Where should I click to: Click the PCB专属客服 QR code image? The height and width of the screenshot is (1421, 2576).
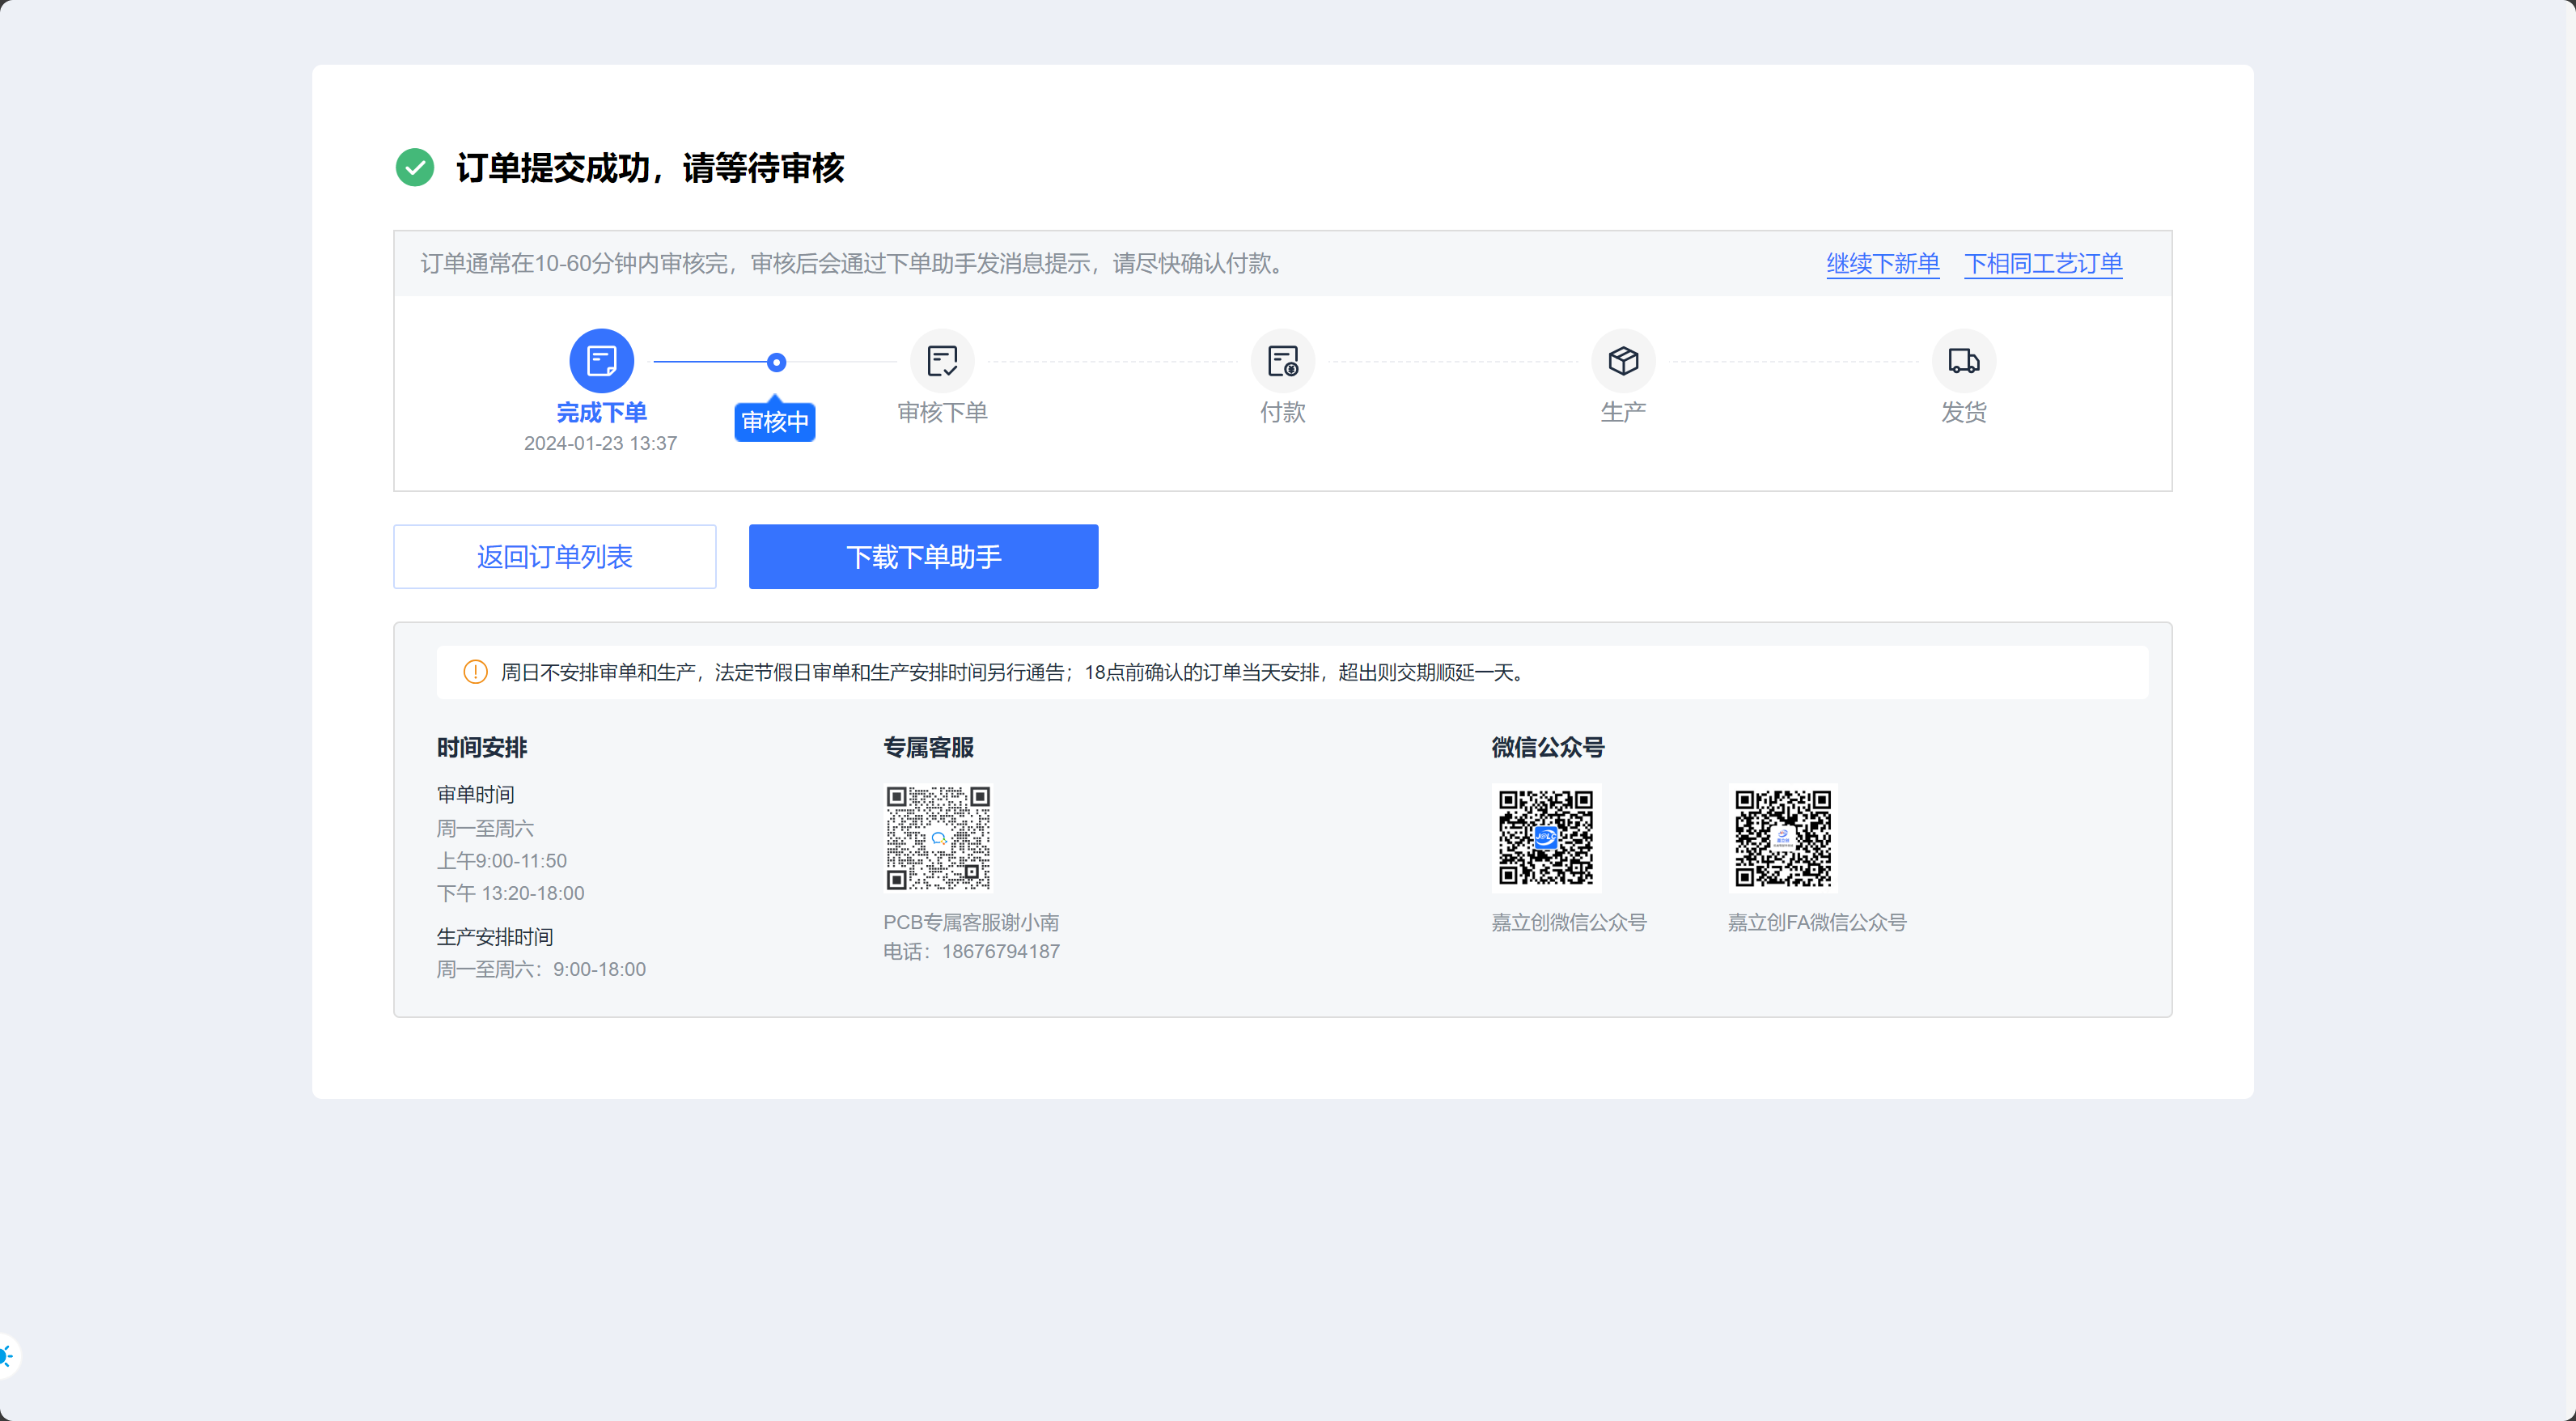pos(938,838)
